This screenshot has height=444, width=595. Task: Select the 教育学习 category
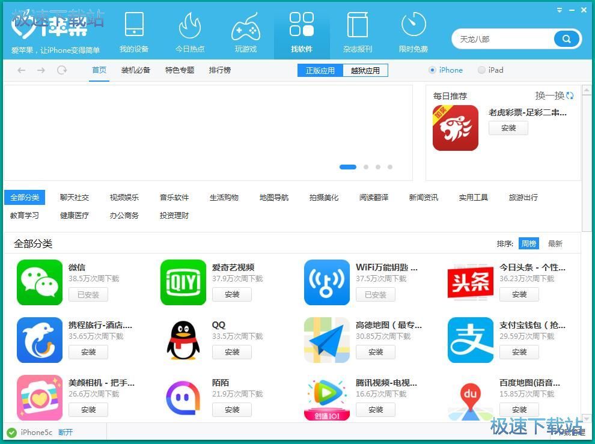(x=25, y=216)
